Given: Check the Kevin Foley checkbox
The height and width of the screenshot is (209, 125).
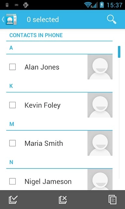Looking at the screenshot, I should 12,105.
